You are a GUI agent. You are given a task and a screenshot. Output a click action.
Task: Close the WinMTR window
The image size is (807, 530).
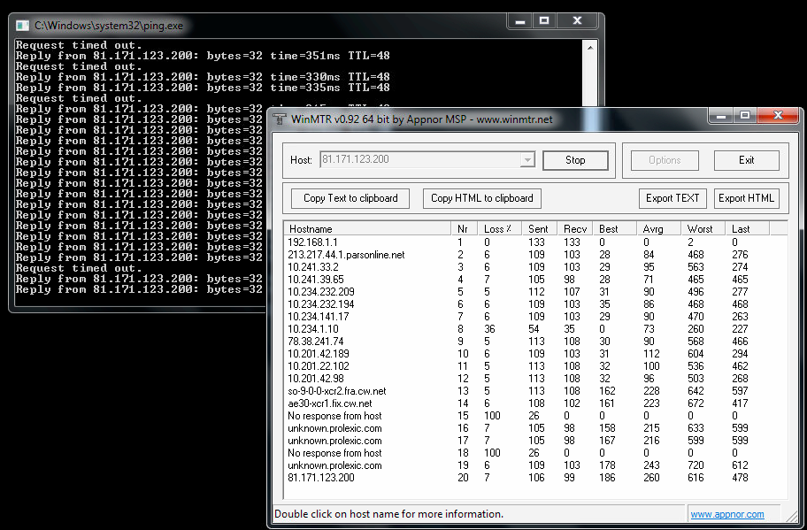778,116
